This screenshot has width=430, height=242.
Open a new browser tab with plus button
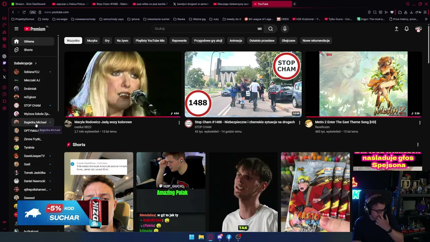tap(294, 4)
